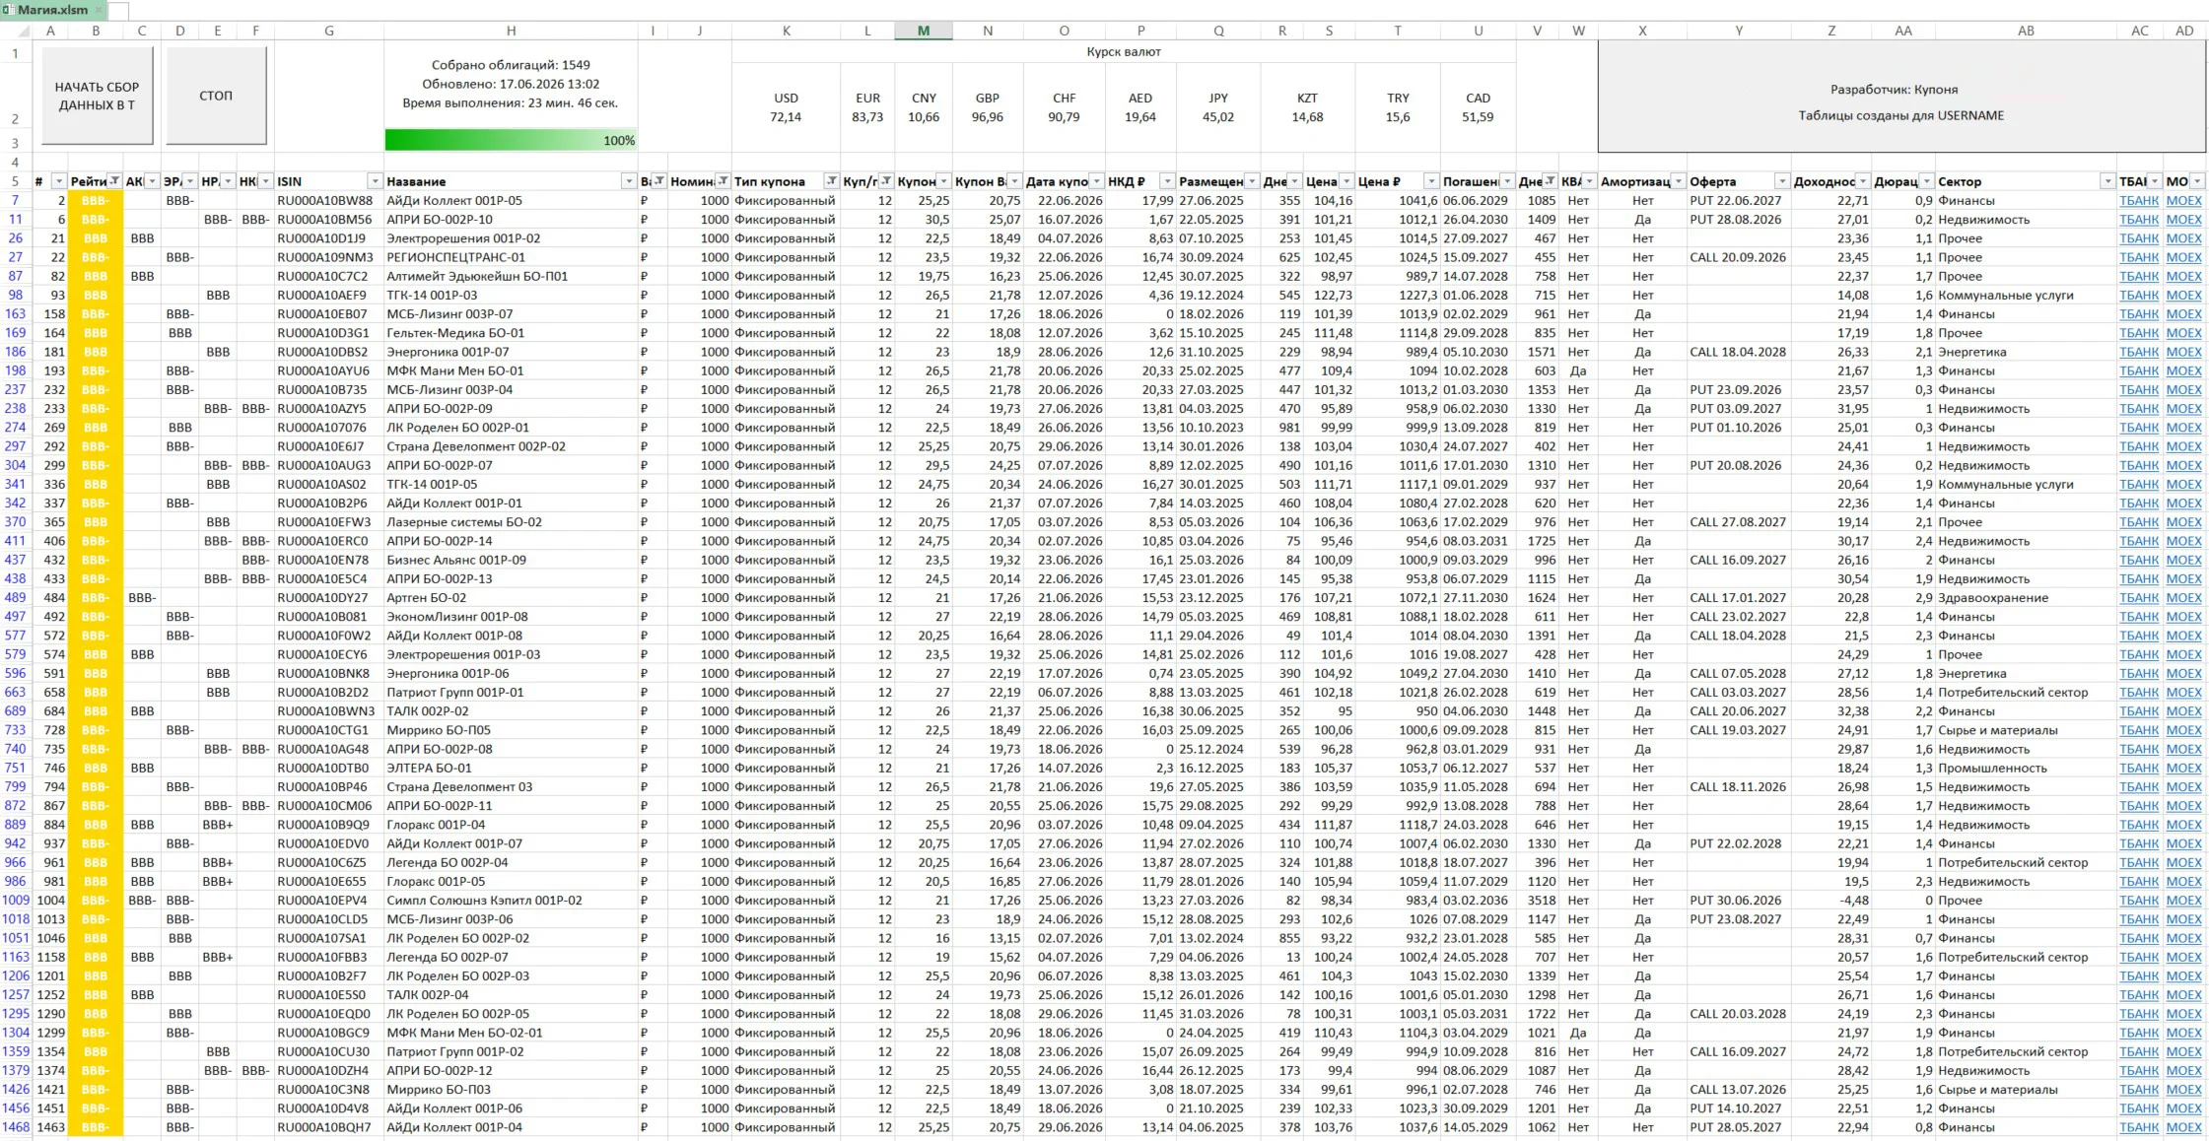This screenshot has width=2209, height=1141.
Task: Select the maturity date cell 03.02.2036
Action: click(1478, 901)
